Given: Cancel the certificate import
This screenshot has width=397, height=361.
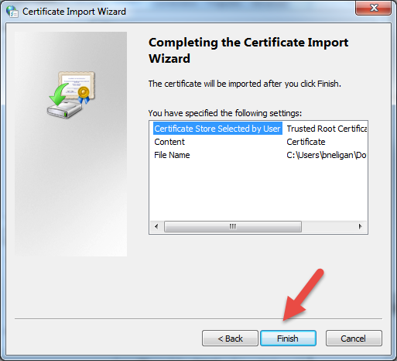Looking at the screenshot, I should (x=354, y=338).
